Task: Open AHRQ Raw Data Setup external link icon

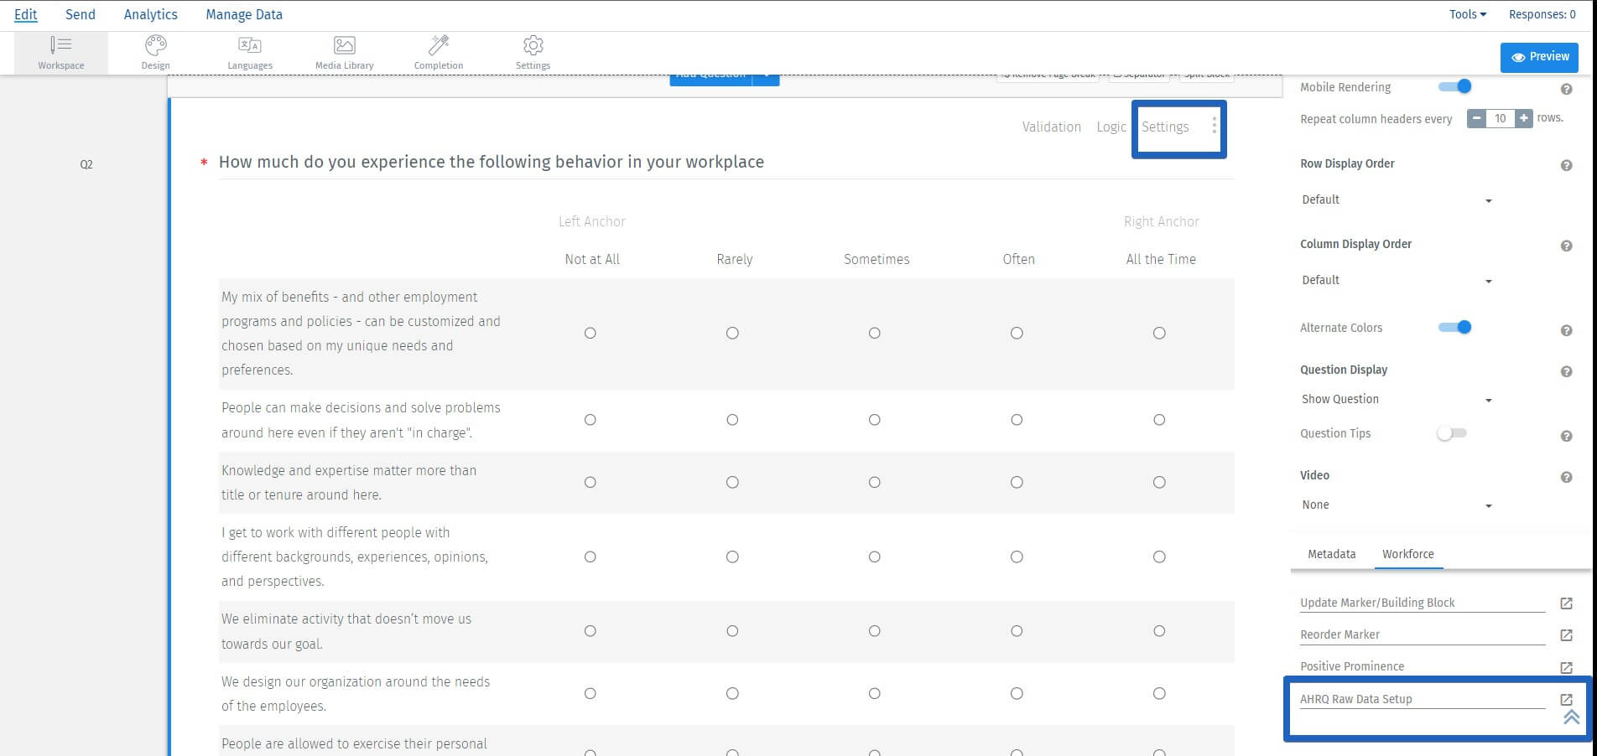Action: 1565,699
